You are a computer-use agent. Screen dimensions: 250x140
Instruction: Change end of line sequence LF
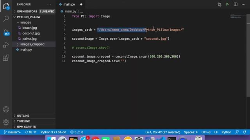(x=216, y=132)
